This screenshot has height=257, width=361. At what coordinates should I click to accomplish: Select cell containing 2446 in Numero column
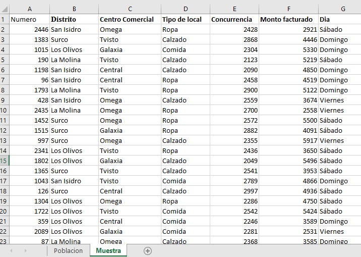coord(29,29)
